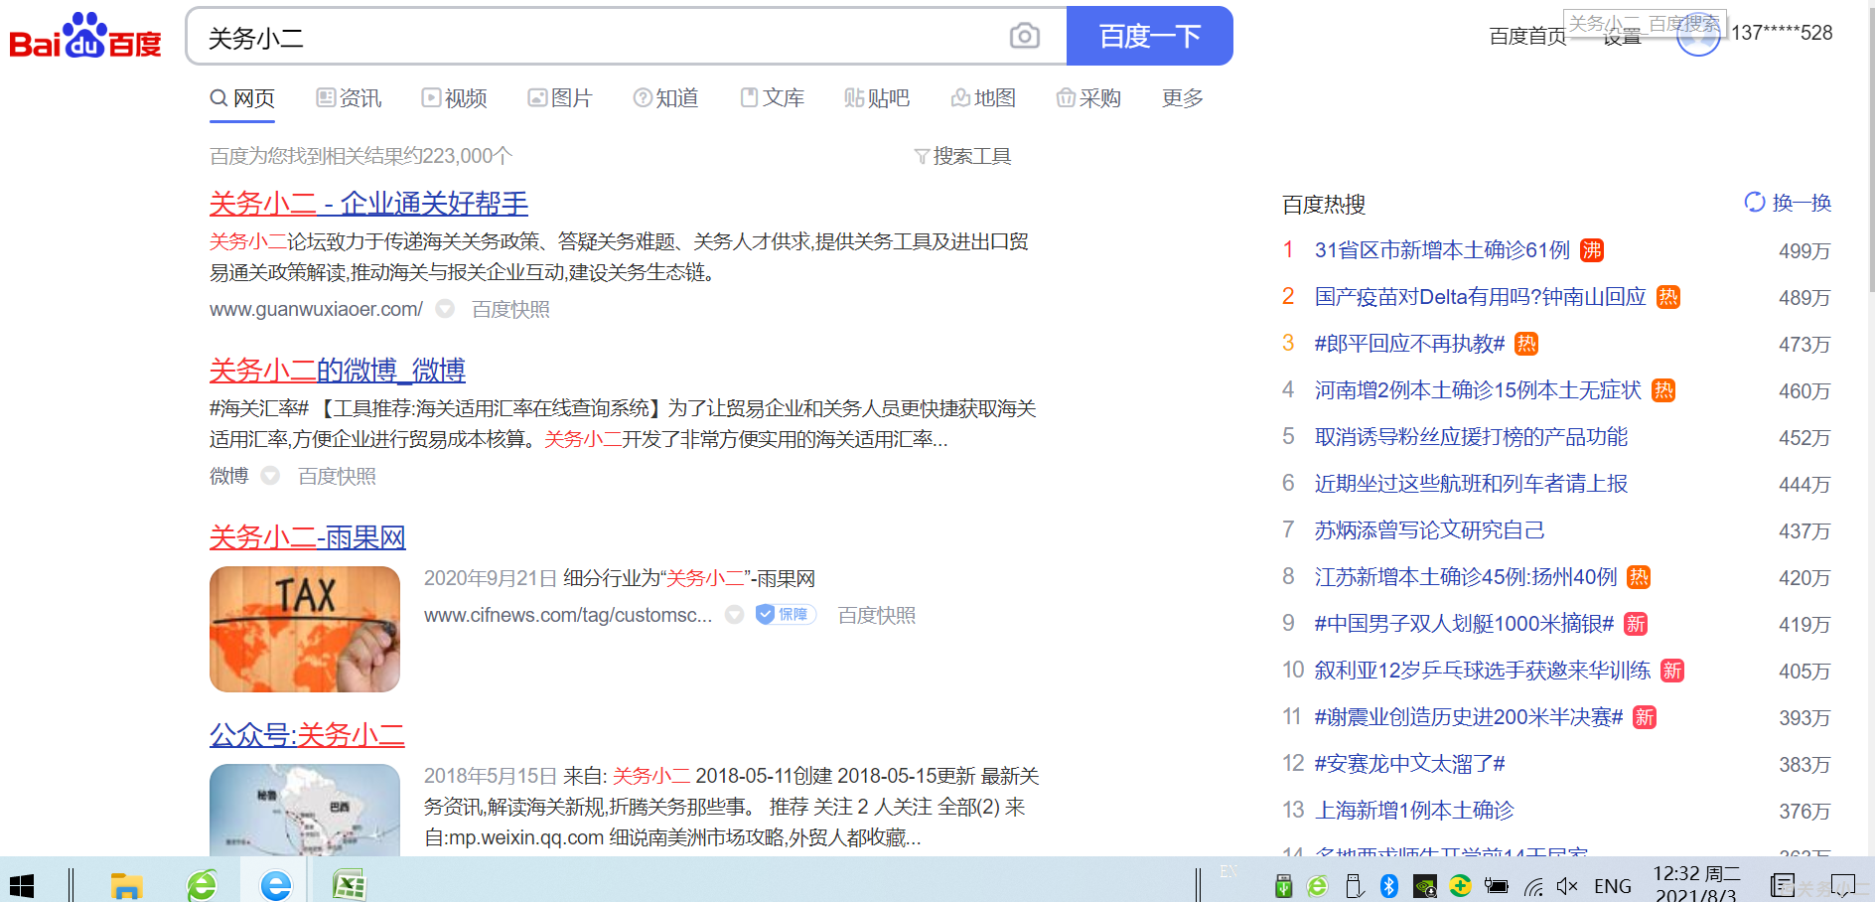
Task: Click the 保障 badge icon
Action: tap(786, 615)
